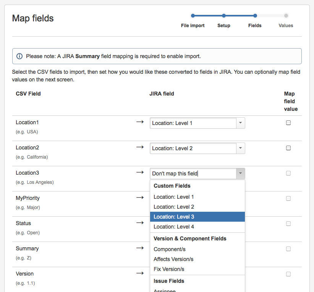Expand the Location2 JIRA field dropdown
Viewport: 314px width, 292px height.
pyautogui.click(x=240, y=148)
